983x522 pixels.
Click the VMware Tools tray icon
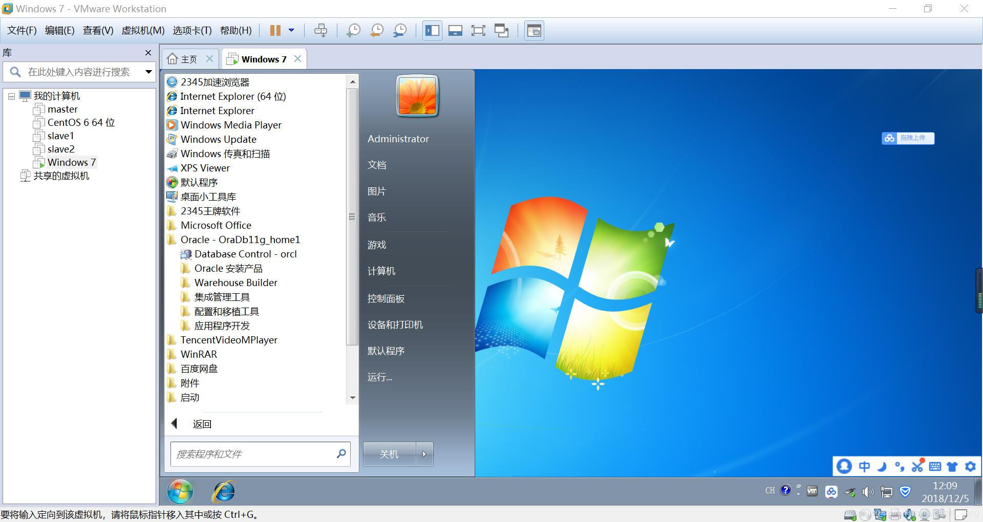pyautogui.click(x=812, y=491)
